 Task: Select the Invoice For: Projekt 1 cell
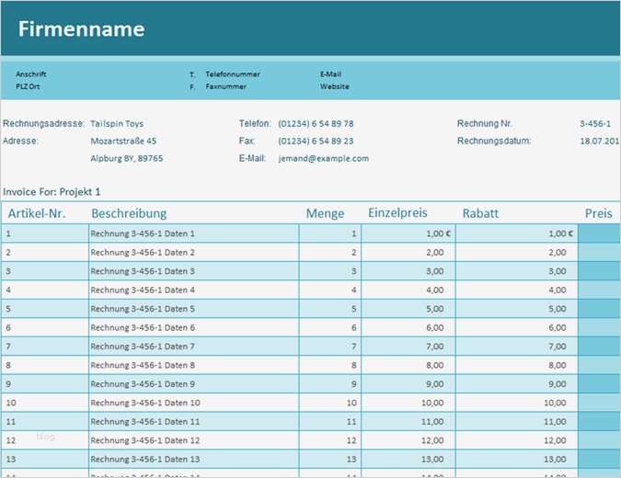[52, 192]
